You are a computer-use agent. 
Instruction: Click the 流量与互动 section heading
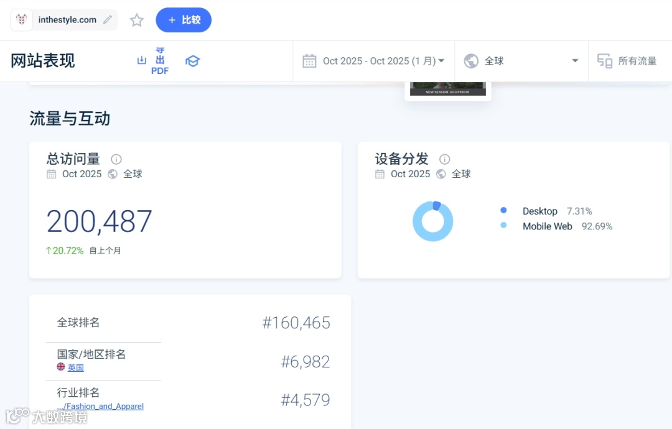coord(70,118)
